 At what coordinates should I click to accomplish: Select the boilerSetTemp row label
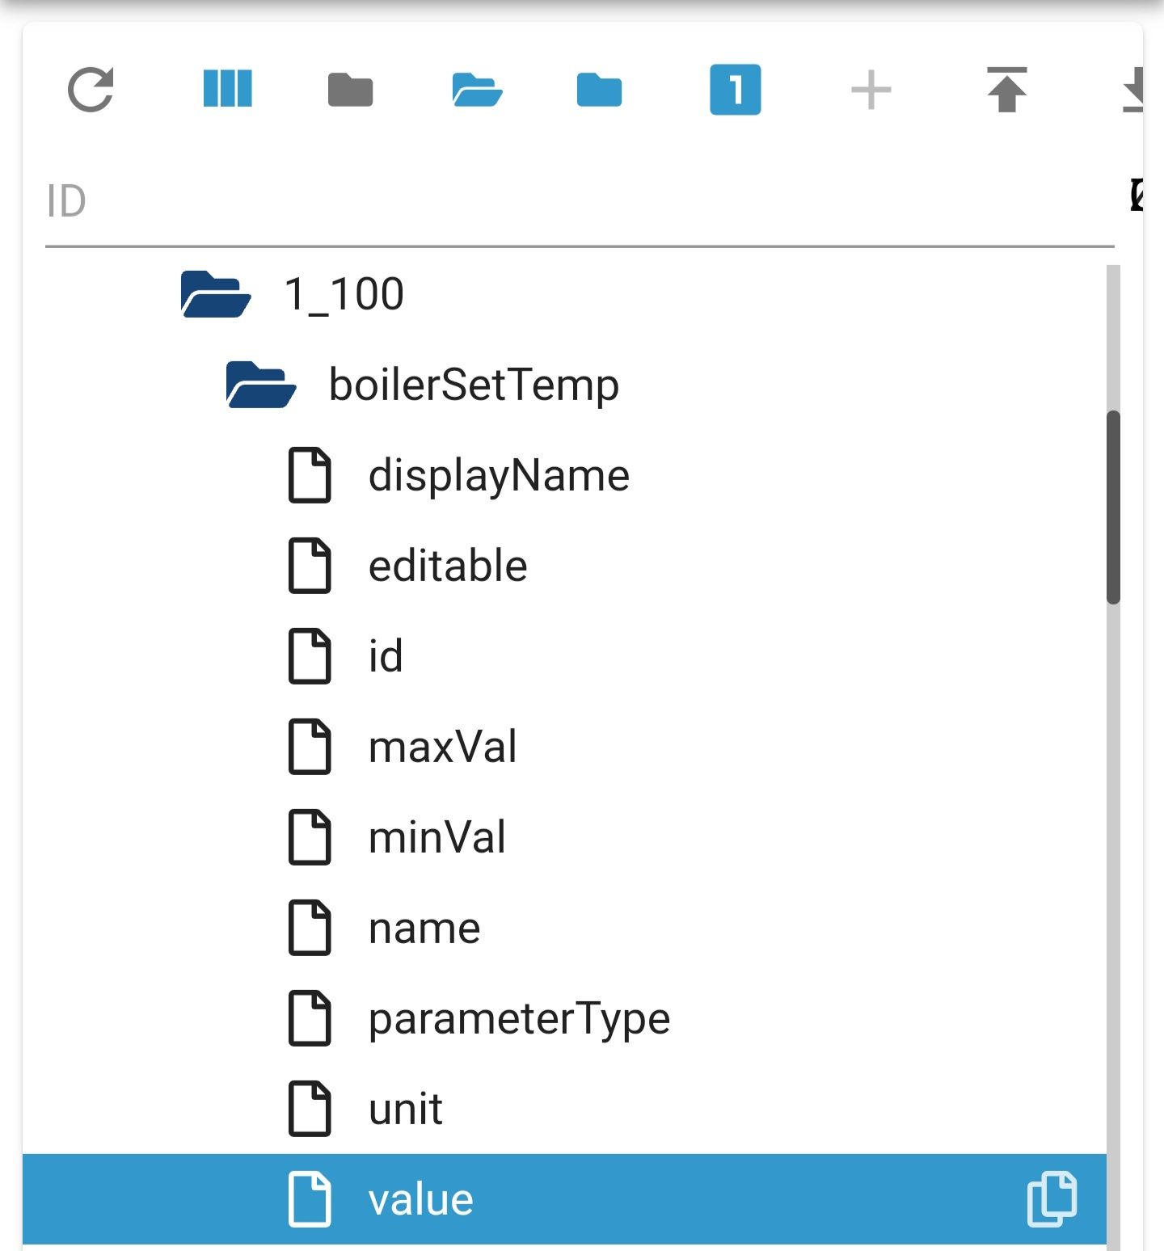click(x=474, y=384)
